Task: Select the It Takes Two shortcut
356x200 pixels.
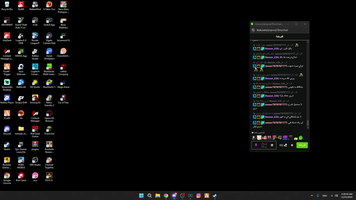Action: 49,6
